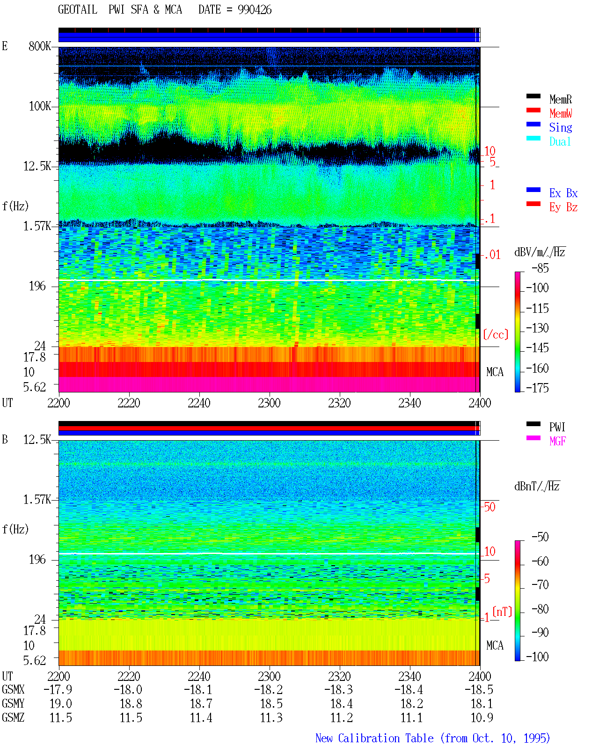Click the dBV/m color scale bar
The height and width of the screenshot is (746, 599).
[518, 332]
